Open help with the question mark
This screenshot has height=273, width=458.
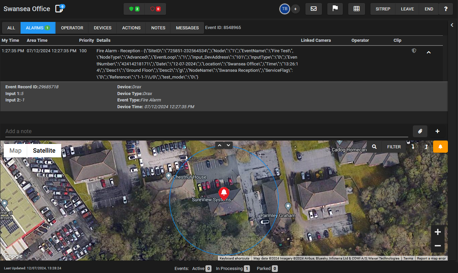(446, 9)
